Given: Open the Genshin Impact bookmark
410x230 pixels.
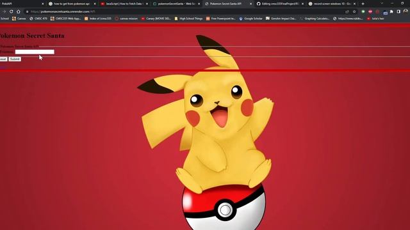Looking at the screenshot, I should [x=281, y=19].
